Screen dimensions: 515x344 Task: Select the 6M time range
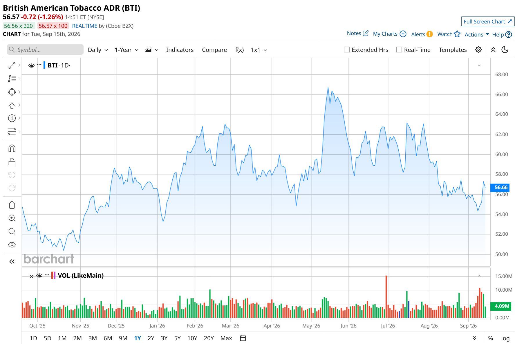click(108, 338)
